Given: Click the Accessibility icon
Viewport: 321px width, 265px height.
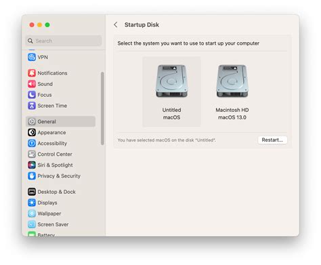Looking at the screenshot, I should click(x=32, y=143).
